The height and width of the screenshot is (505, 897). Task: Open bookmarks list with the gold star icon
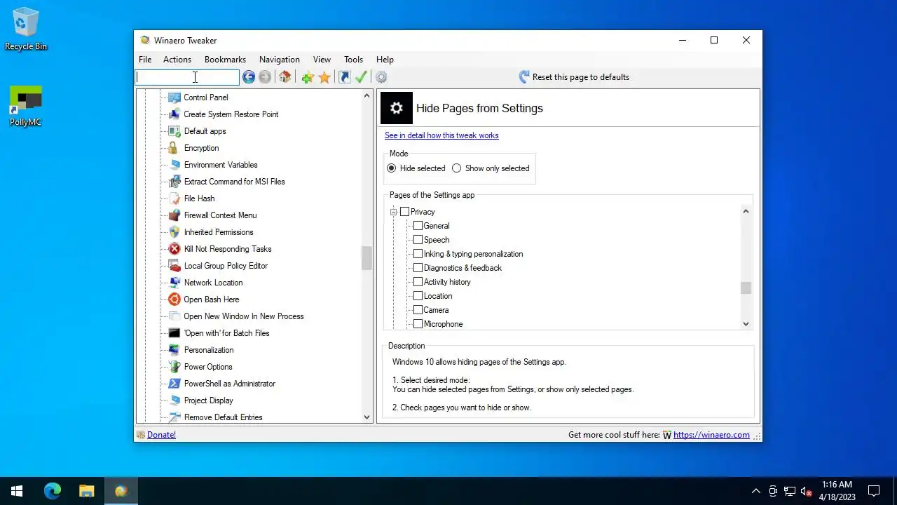click(324, 77)
